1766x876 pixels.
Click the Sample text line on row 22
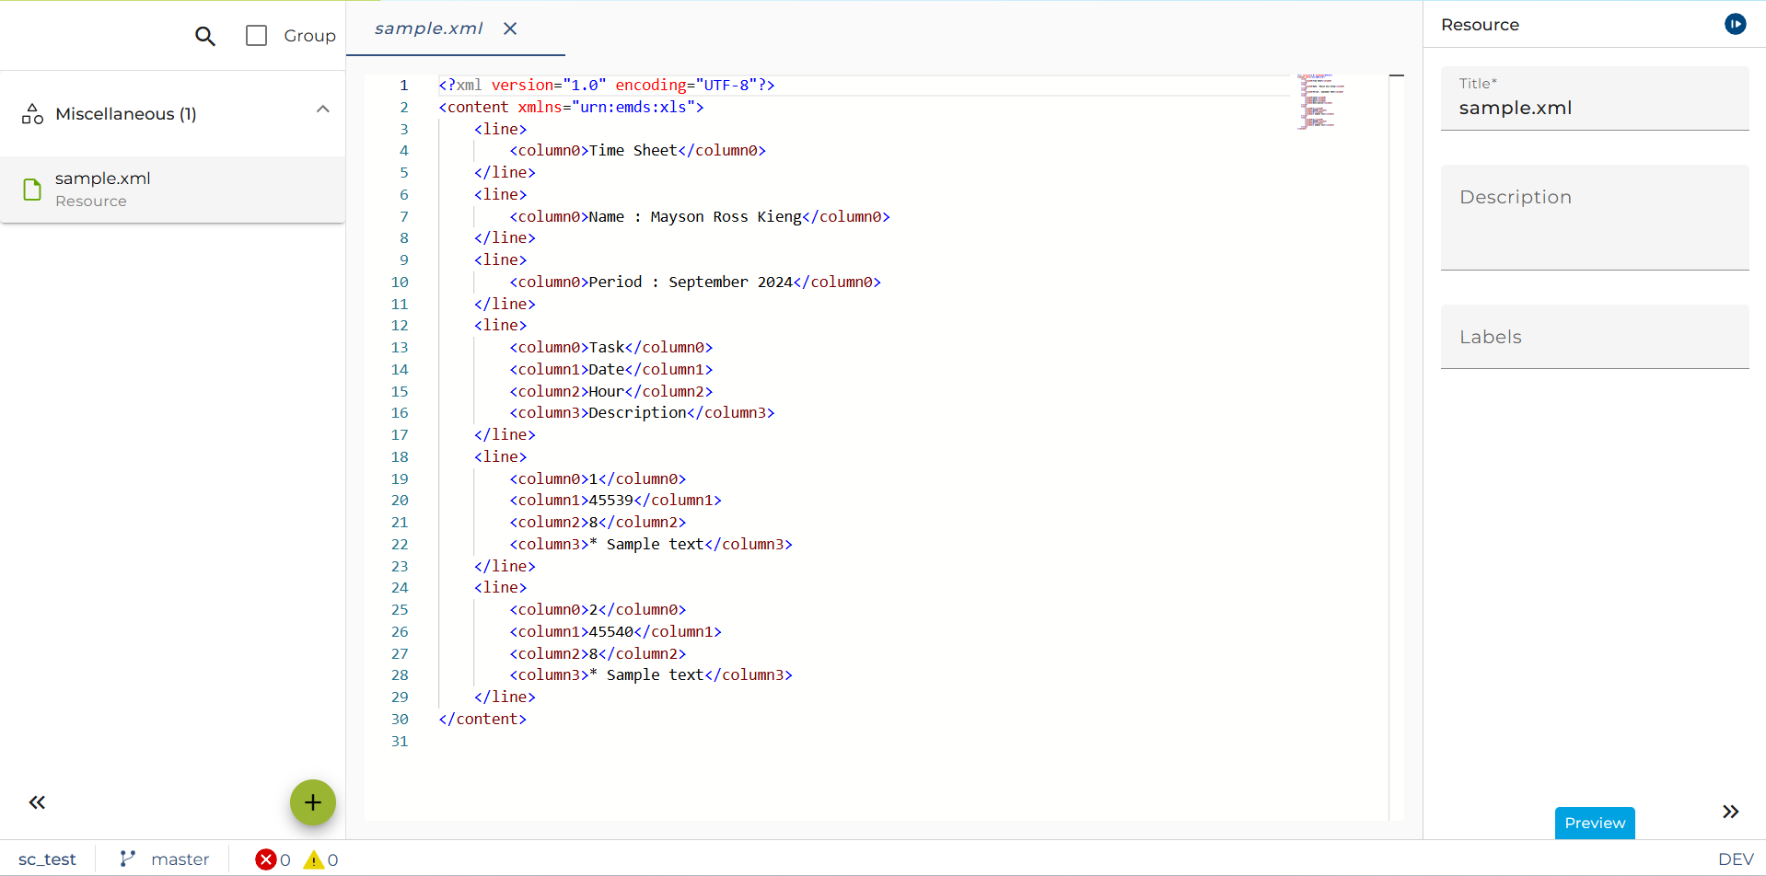click(651, 544)
